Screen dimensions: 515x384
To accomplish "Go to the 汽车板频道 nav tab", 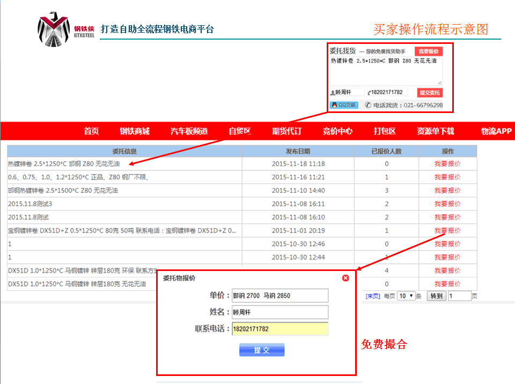I will click(x=189, y=131).
